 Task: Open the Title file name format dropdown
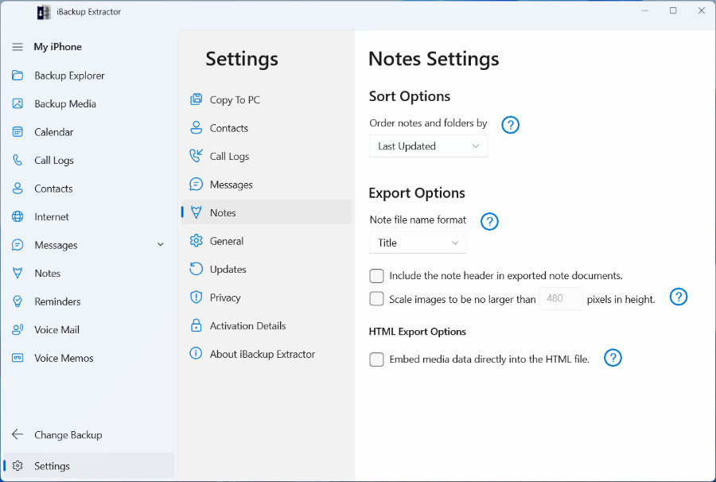(418, 243)
